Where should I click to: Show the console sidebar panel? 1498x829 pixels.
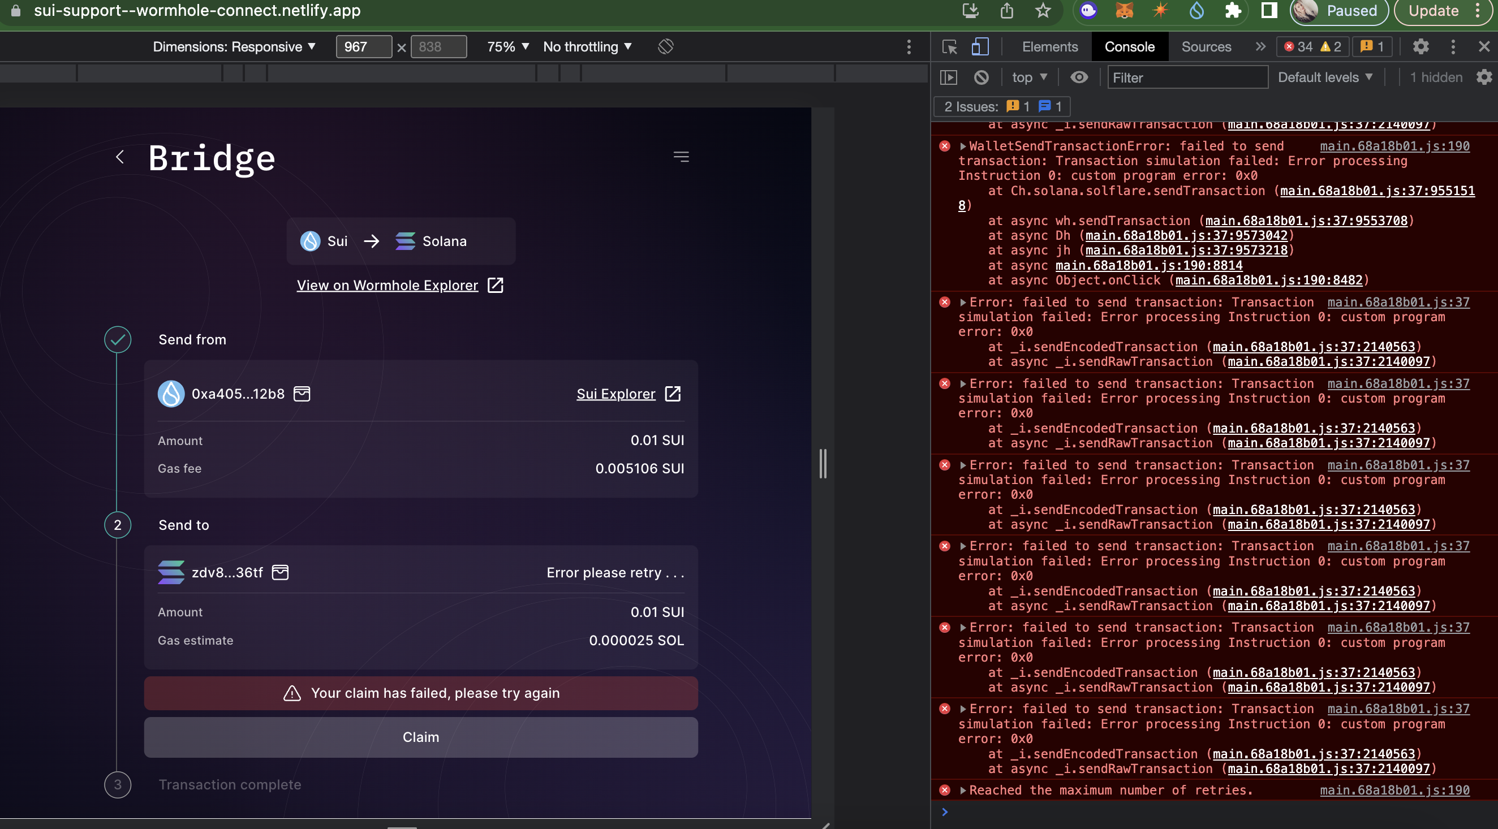(x=949, y=77)
